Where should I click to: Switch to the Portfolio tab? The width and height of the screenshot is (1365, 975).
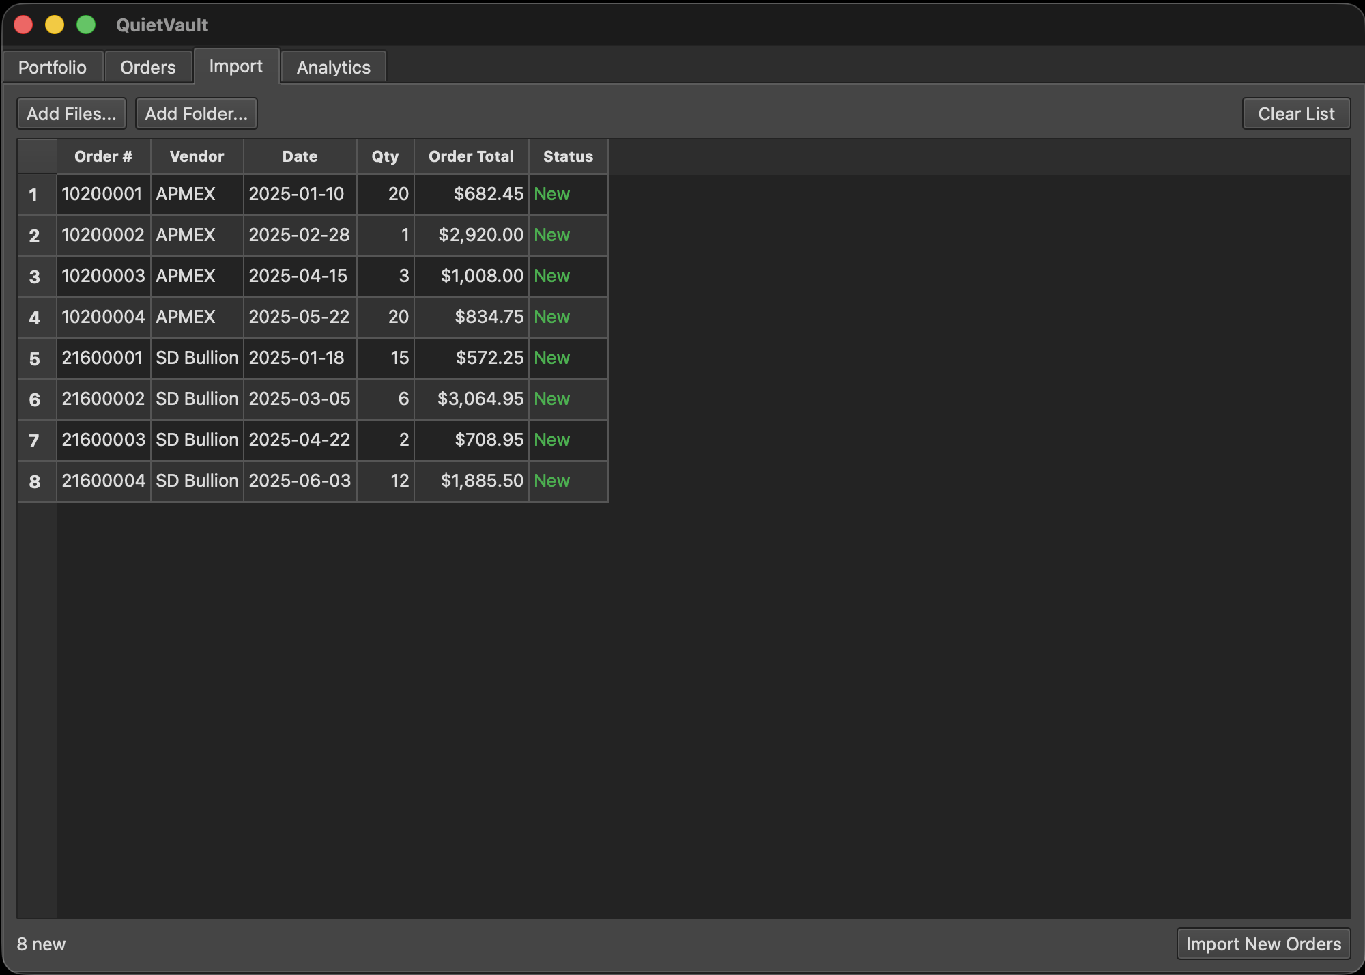coord(53,67)
